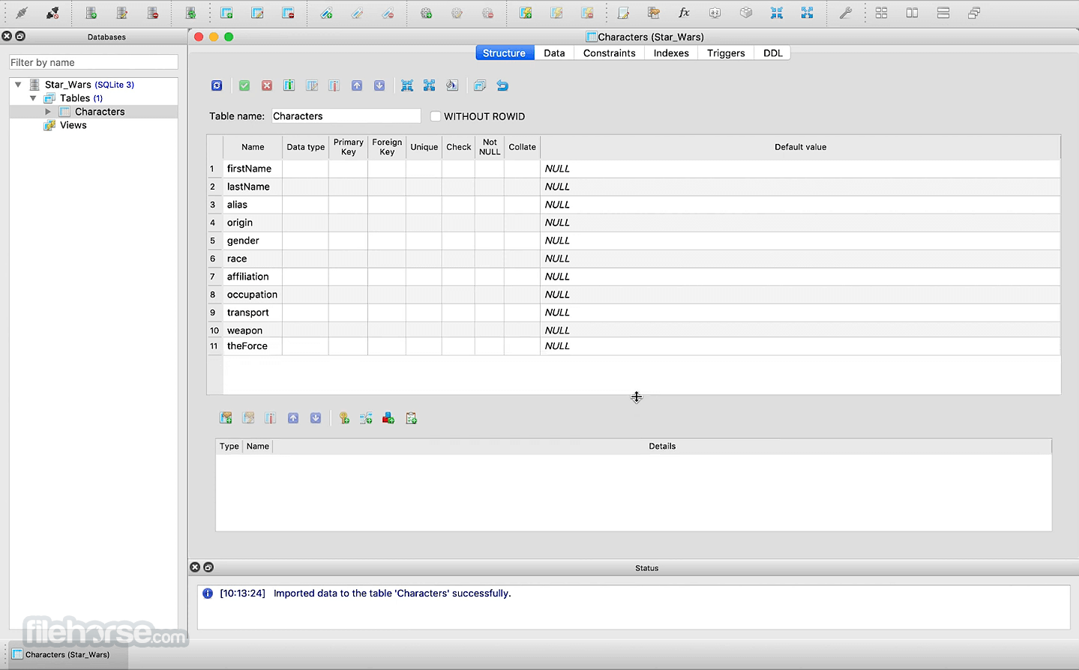Switch to the Structure tab
1079x670 pixels.
click(505, 53)
